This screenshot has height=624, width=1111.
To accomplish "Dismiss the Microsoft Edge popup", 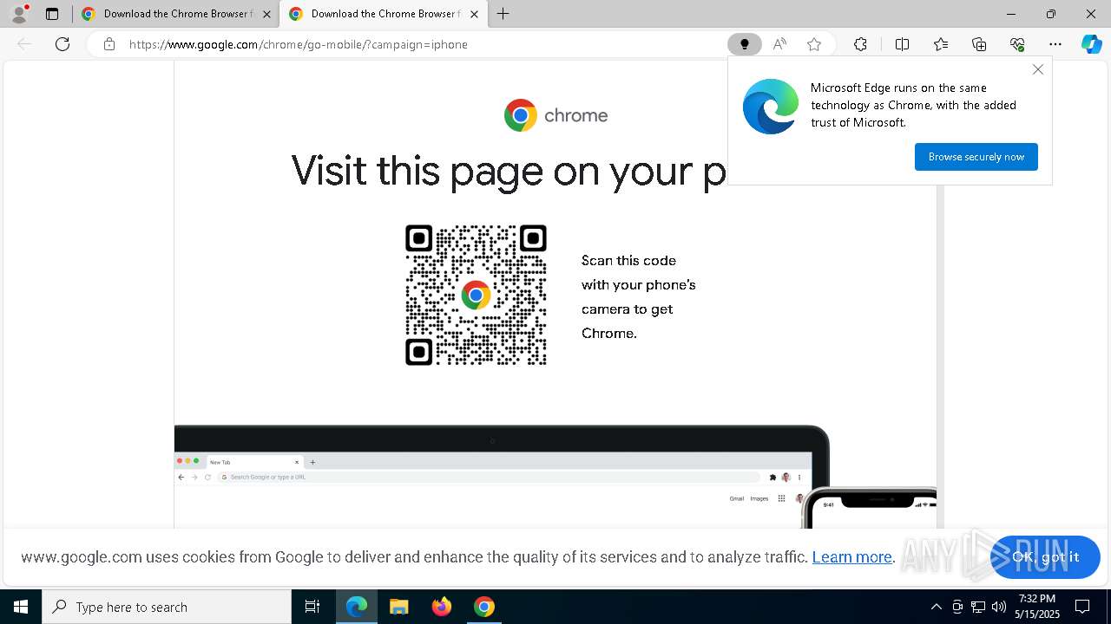I will point(1038,69).
